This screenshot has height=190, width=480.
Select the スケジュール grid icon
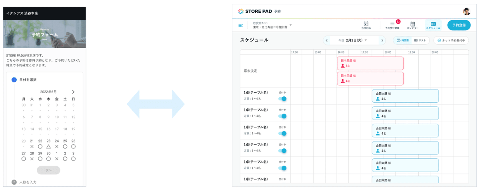tap(433, 24)
